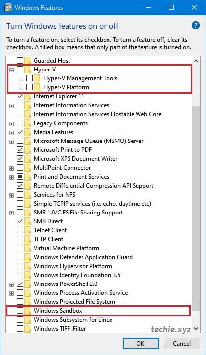The image size is (206, 355).
Task: Uncheck the Microsoft Print to PDF checkbox
Action: pyautogui.click(x=20, y=150)
